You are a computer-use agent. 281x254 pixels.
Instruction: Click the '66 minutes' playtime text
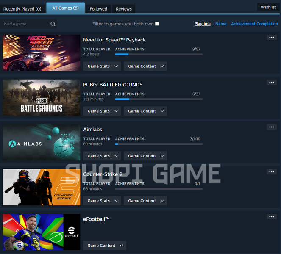pyautogui.click(x=92, y=189)
